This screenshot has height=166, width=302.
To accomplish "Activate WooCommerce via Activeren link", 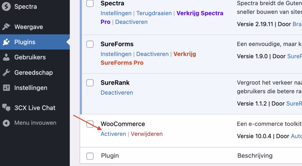I will click(x=113, y=134).
